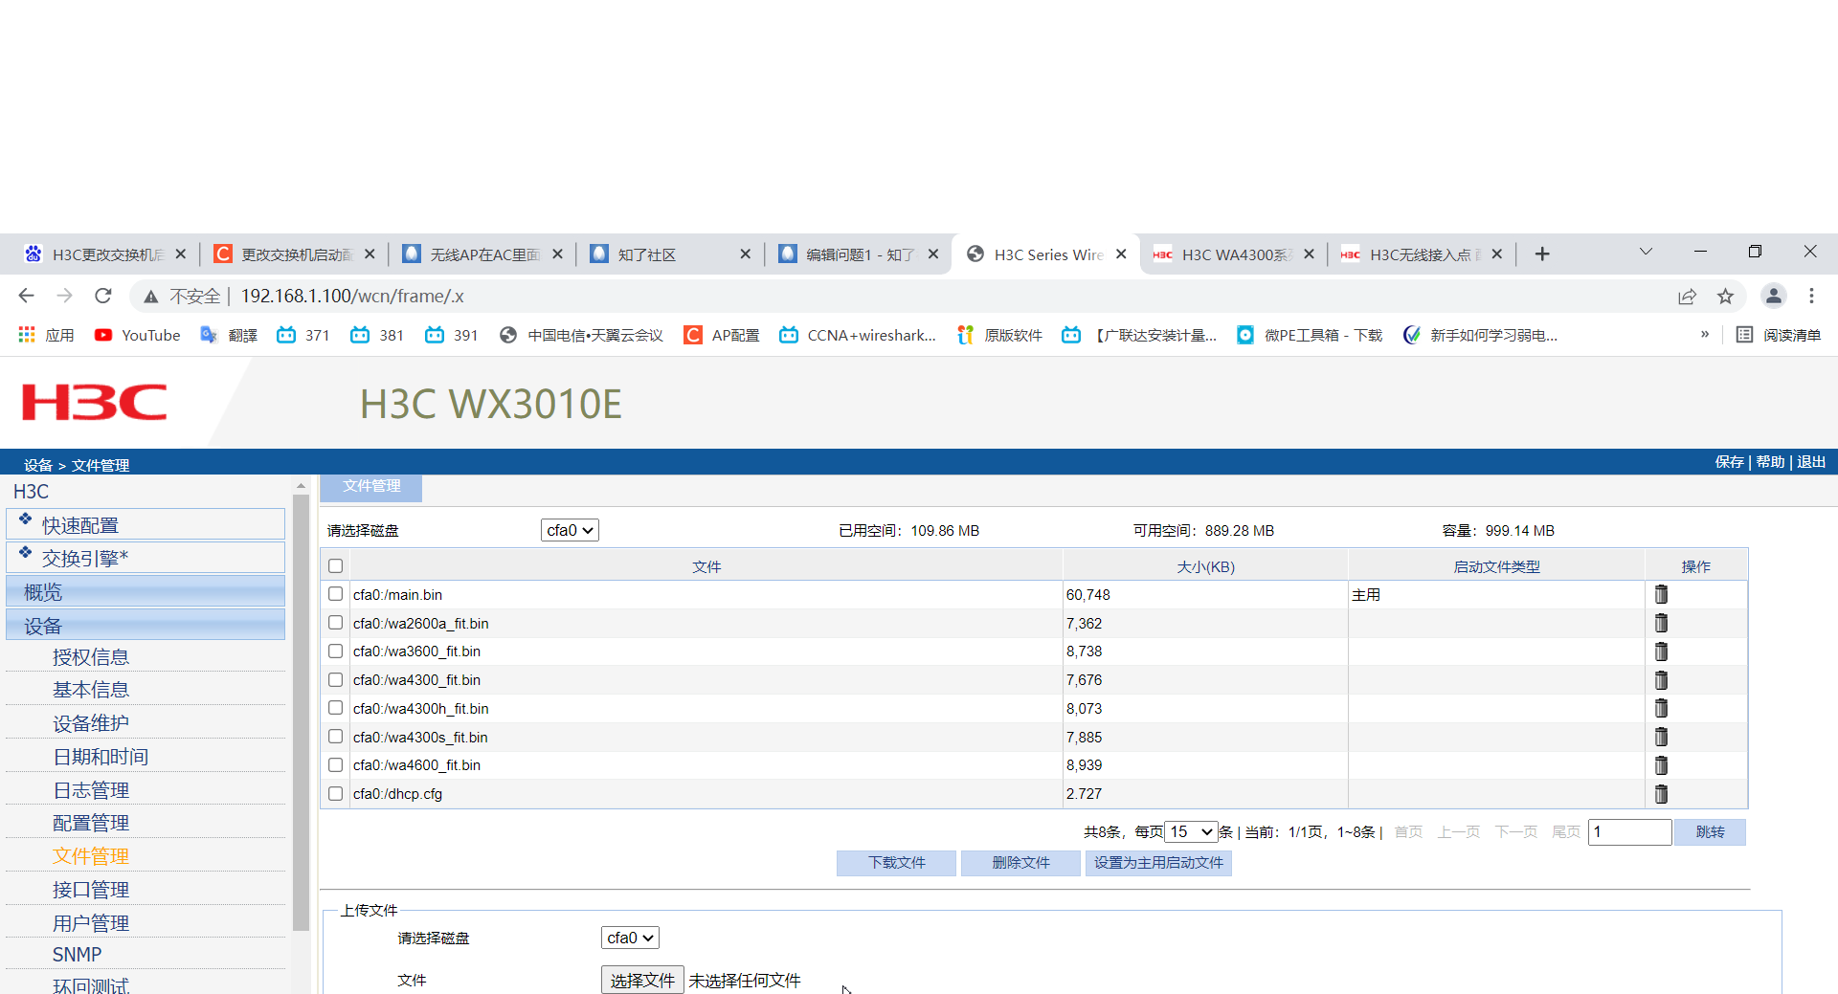Open 配置管理 in the sidebar
The width and height of the screenshot is (1838, 994).
point(91,823)
